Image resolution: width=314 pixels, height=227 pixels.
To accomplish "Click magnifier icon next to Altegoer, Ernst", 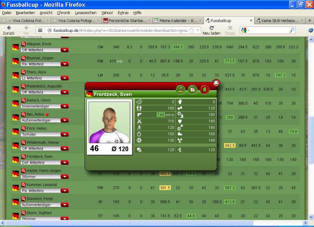I will click(23, 44).
